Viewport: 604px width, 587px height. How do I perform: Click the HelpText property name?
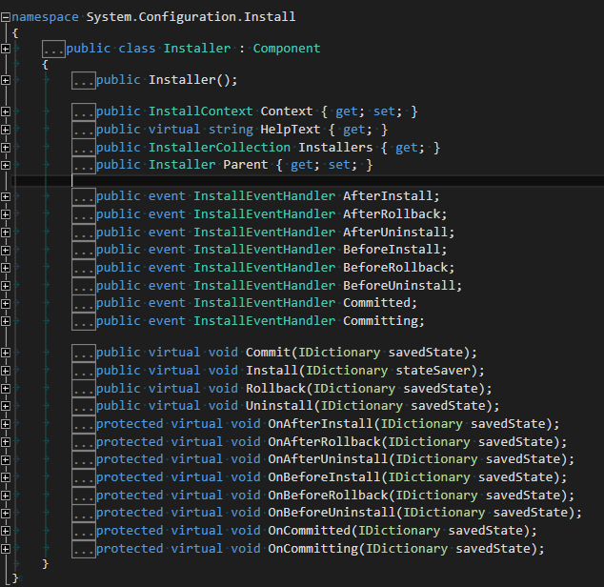tap(290, 130)
